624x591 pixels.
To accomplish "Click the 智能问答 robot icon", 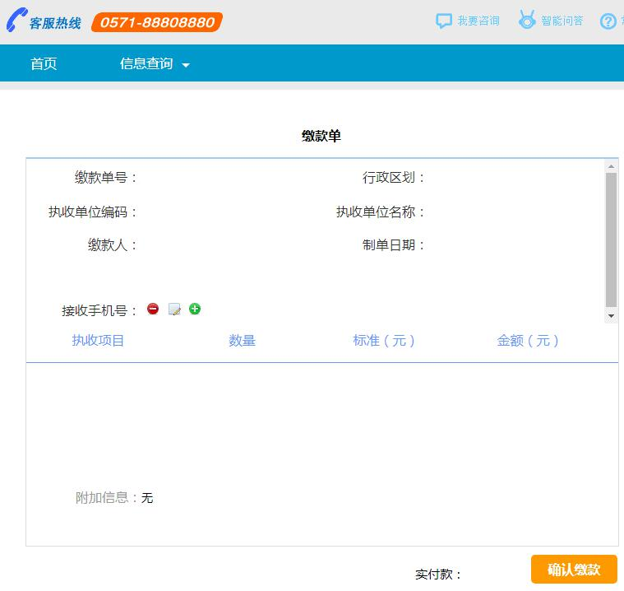I will pos(527,21).
